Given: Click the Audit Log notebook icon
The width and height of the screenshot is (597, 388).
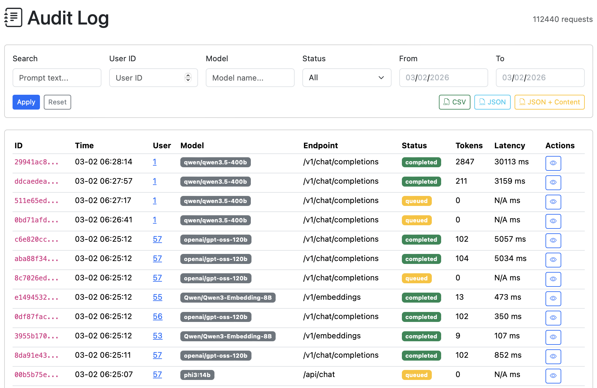Looking at the screenshot, I should (x=13, y=17).
